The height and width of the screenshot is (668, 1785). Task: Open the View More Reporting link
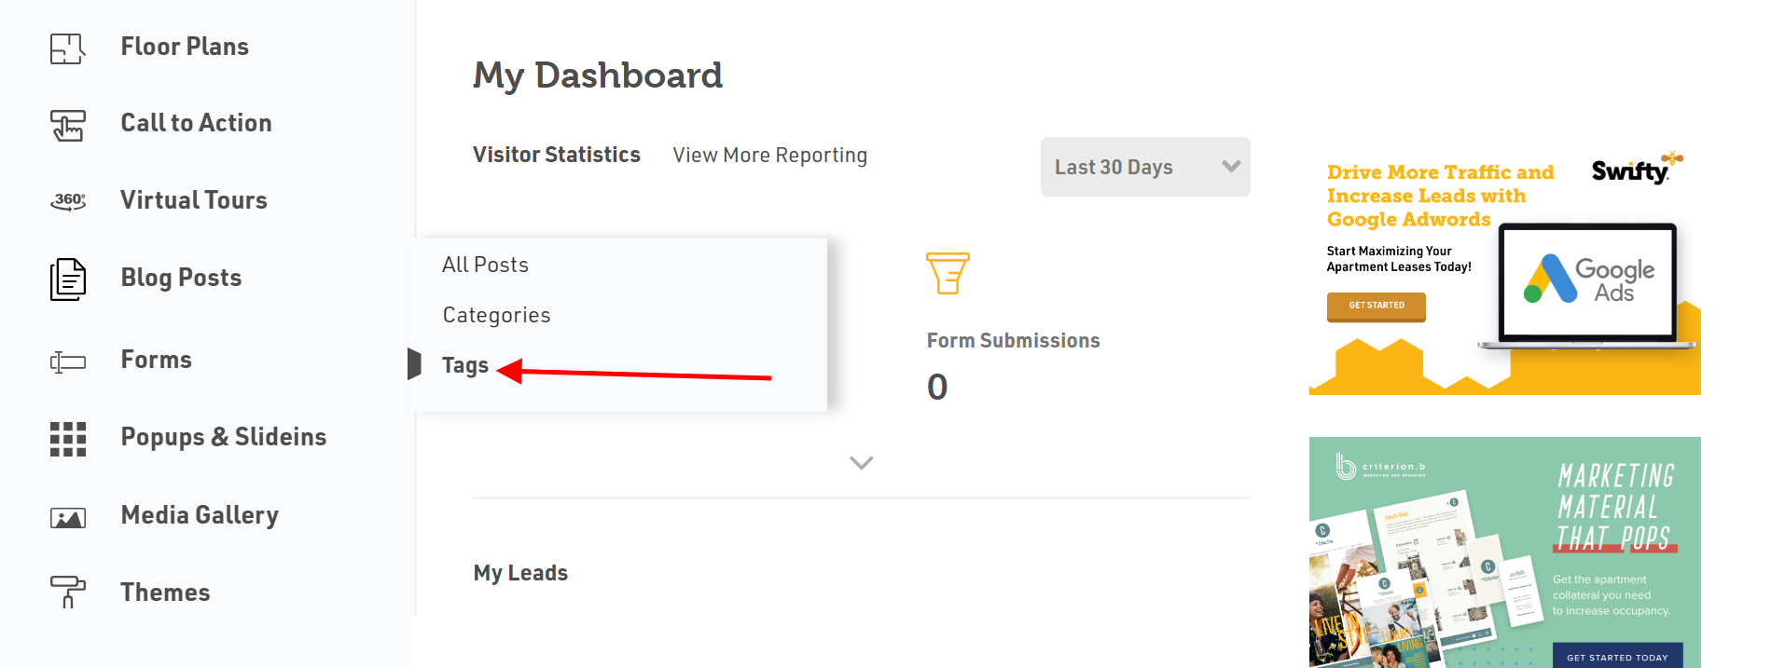769,156
